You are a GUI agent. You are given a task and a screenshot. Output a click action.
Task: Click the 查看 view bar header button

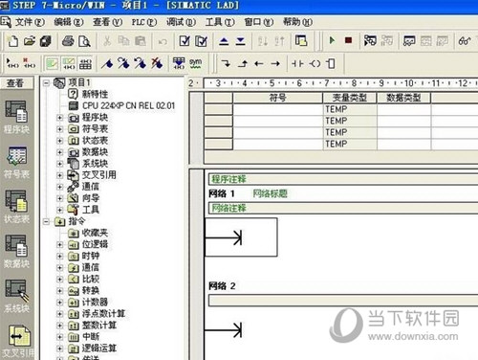pyautogui.click(x=16, y=83)
